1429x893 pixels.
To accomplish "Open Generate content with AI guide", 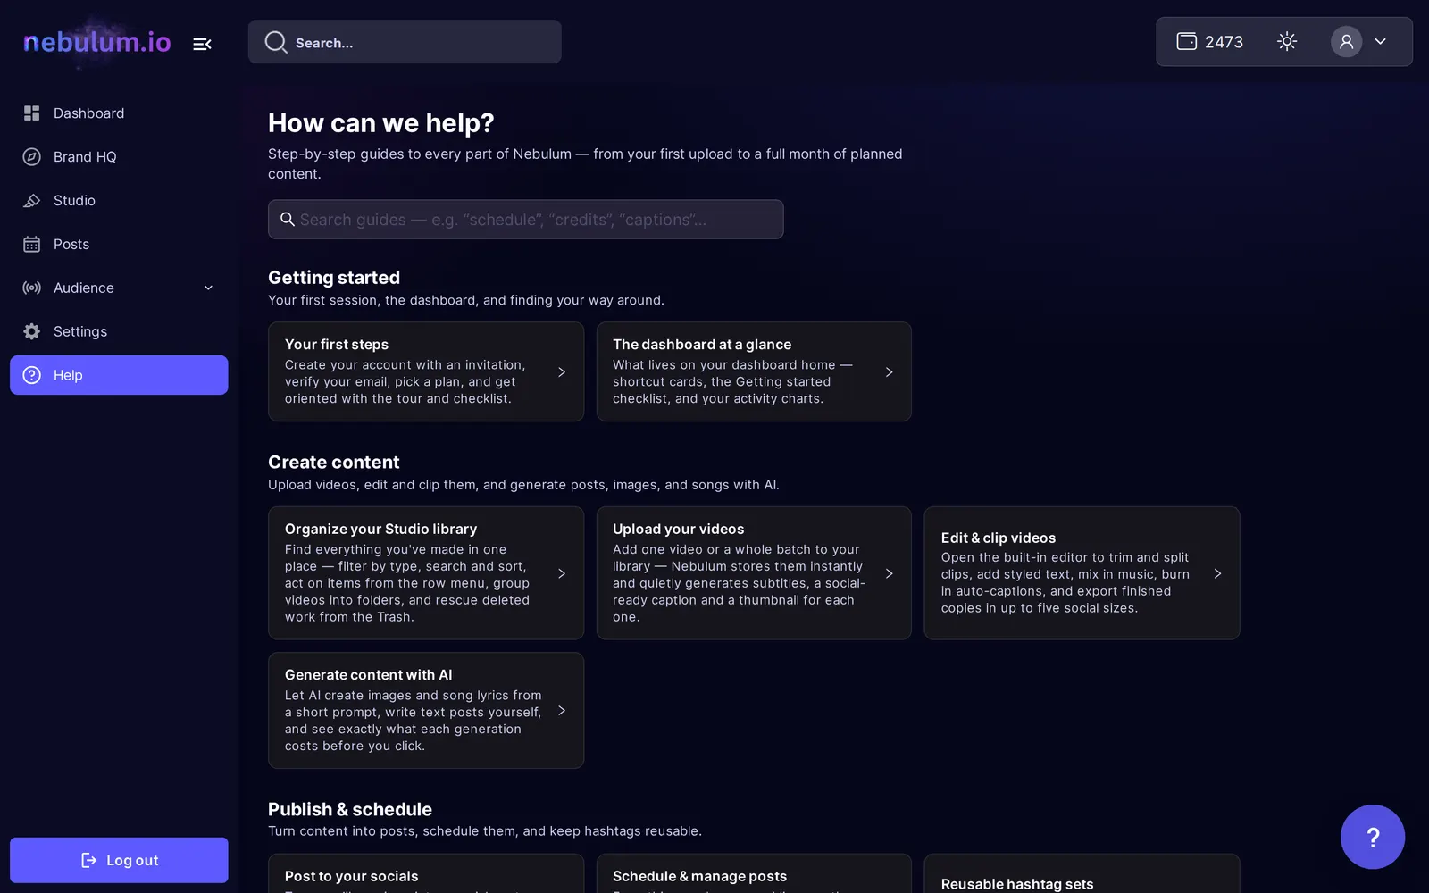I will [426, 711].
